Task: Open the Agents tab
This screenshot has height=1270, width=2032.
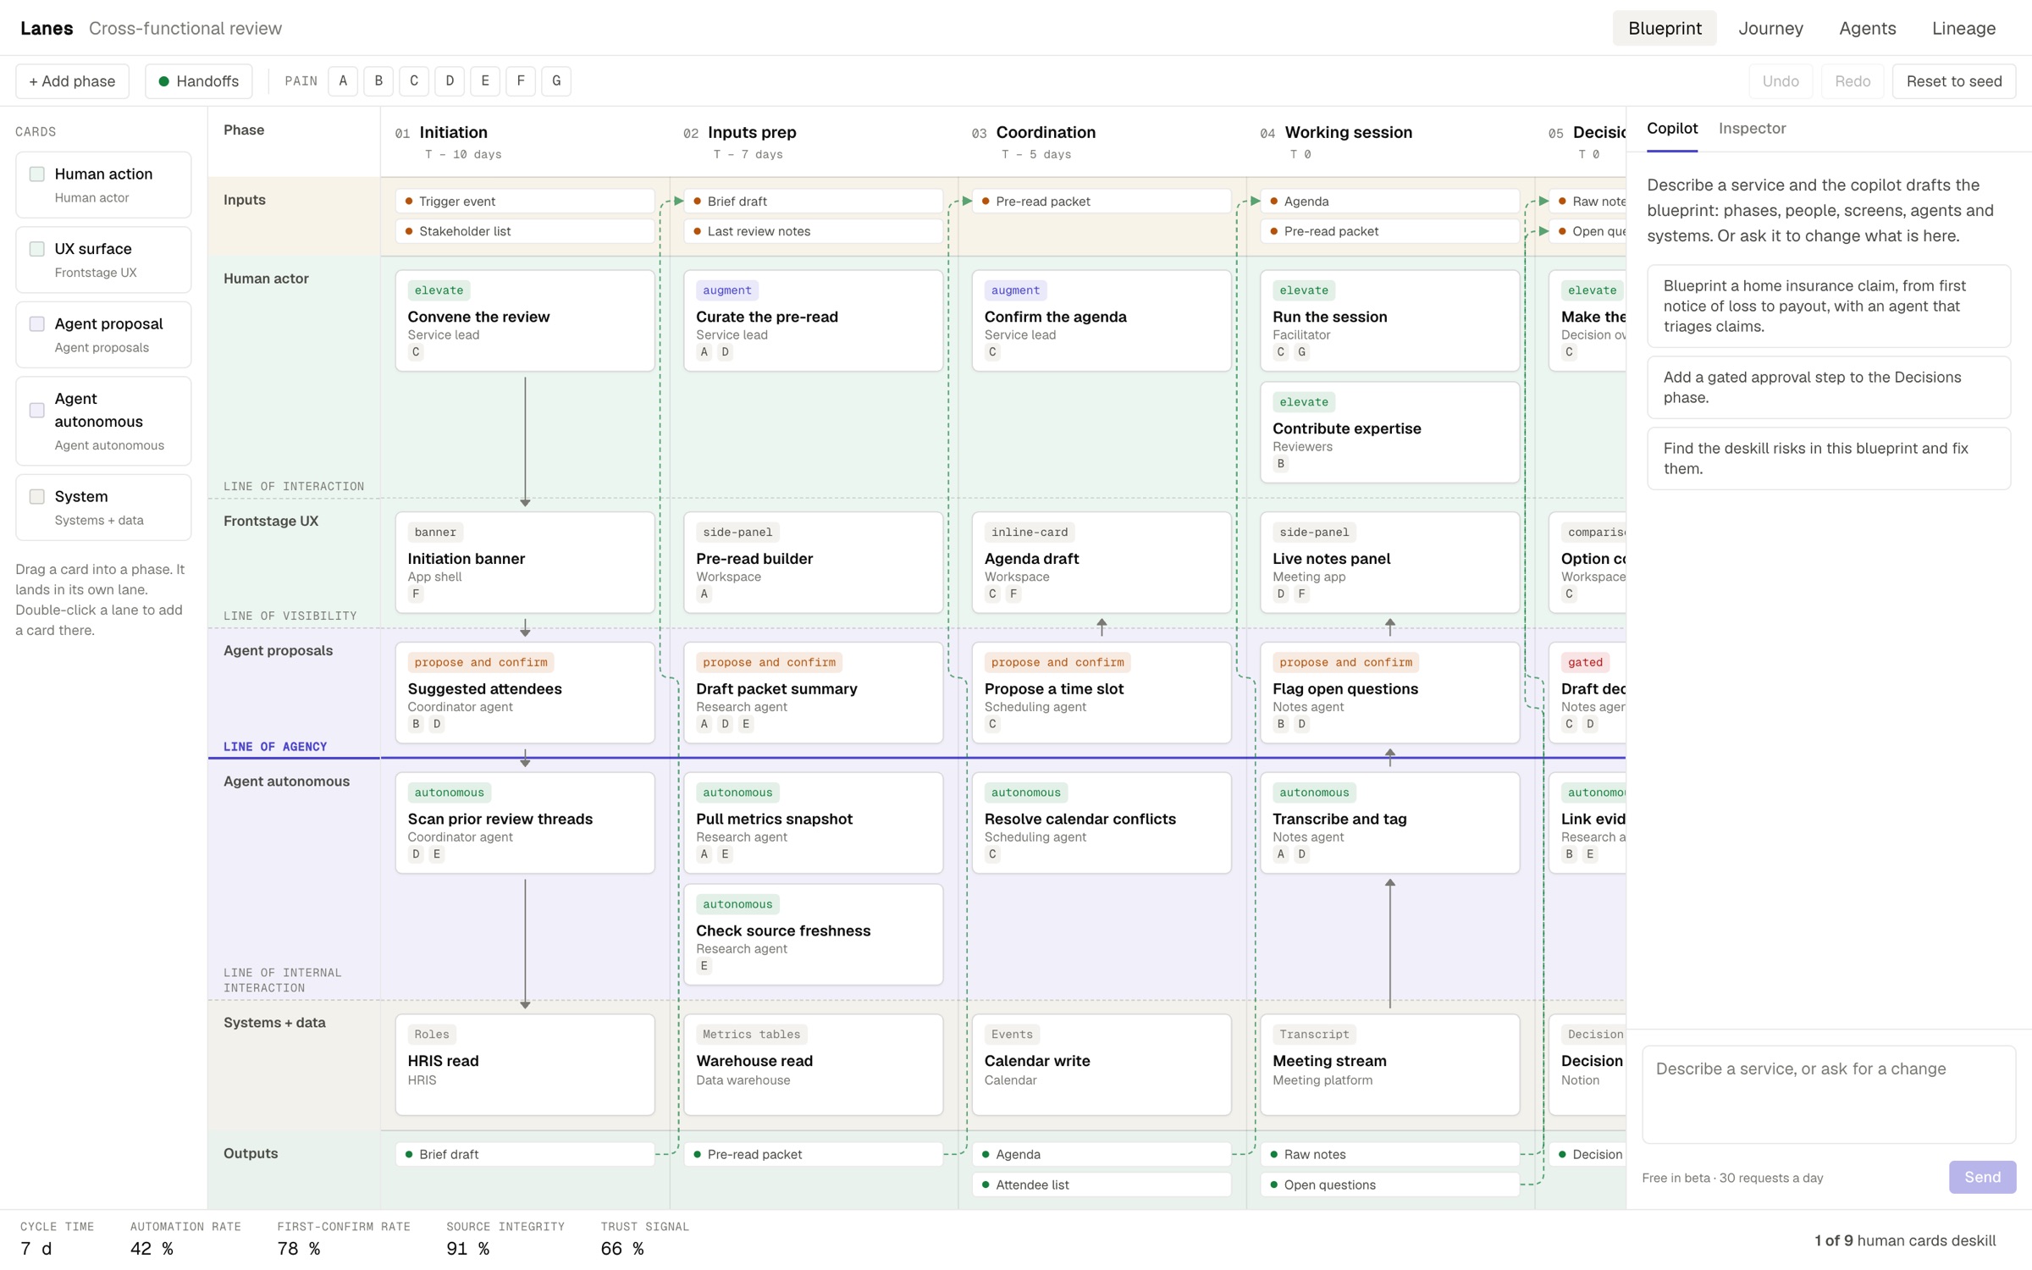Action: tap(1867, 28)
